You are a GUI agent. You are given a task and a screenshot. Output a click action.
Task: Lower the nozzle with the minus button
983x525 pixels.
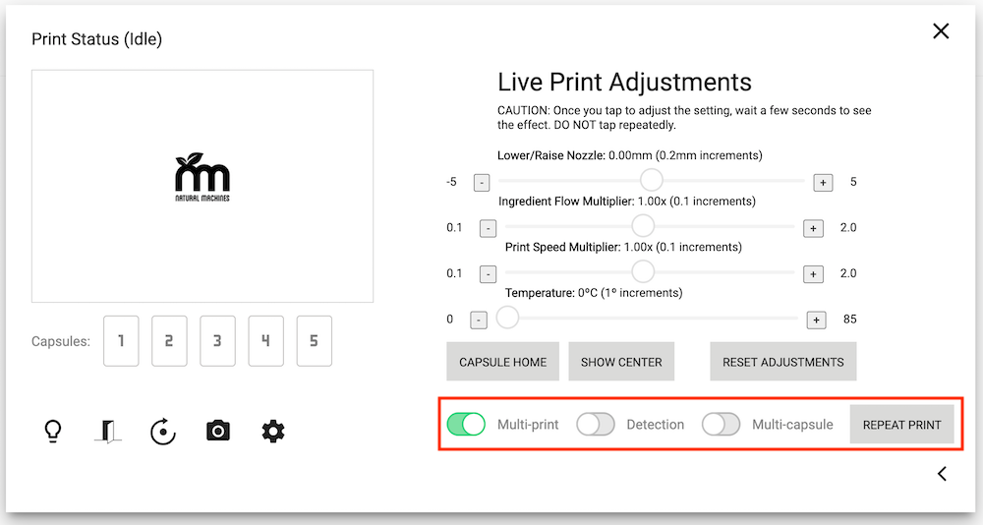point(482,183)
